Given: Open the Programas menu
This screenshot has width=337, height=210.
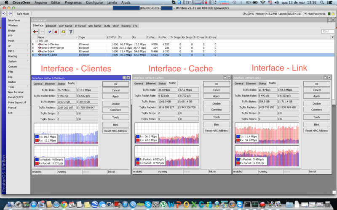Looking at the screenshot, I should coord(73,3).
